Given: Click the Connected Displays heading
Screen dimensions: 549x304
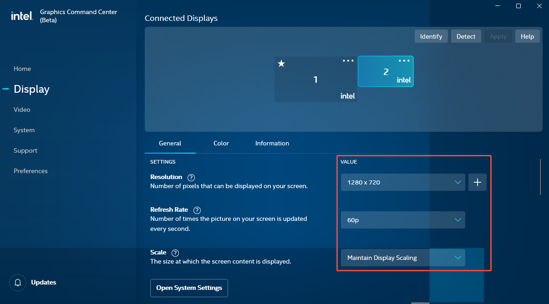Looking at the screenshot, I should click(181, 19).
